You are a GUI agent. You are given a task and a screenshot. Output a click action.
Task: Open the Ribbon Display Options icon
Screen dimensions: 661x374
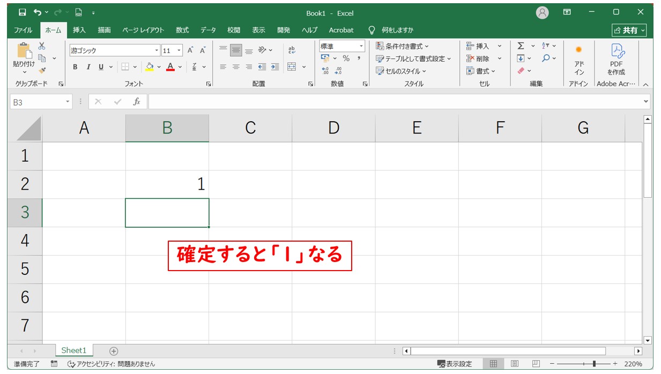tap(567, 12)
